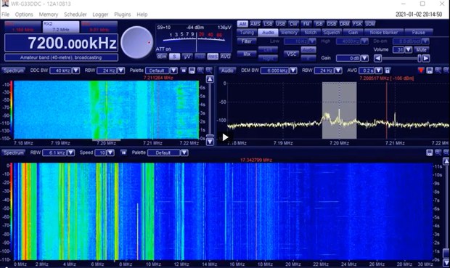This screenshot has height=268, width=450.
Task: Click the DDC waterfall vertical scrollbar thumb
Action: (210, 136)
